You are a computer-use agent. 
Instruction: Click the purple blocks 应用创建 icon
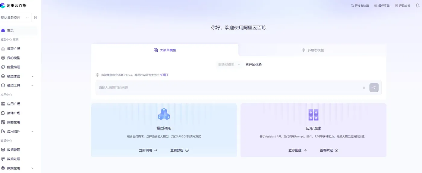tap(313, 115)
